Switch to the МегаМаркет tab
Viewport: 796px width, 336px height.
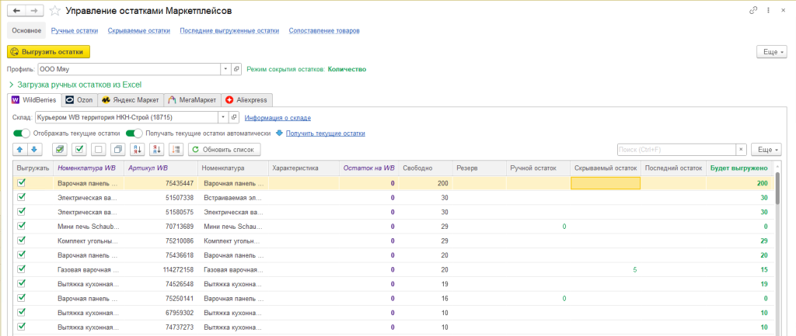(x=193, y=100)
